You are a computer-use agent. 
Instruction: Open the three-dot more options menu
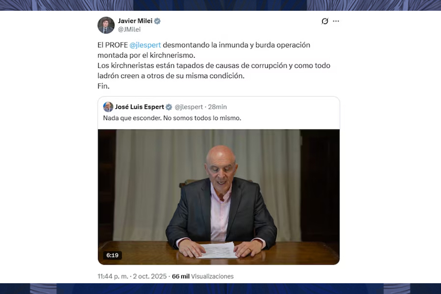(336, 21)
